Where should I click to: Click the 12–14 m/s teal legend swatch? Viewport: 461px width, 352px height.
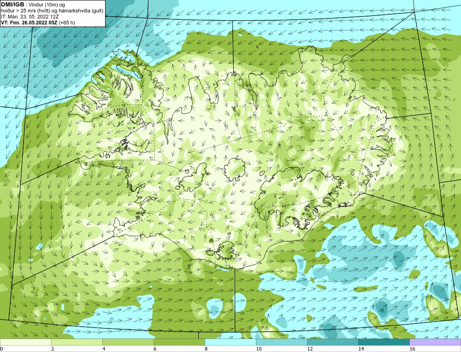[x=332, y=342]
